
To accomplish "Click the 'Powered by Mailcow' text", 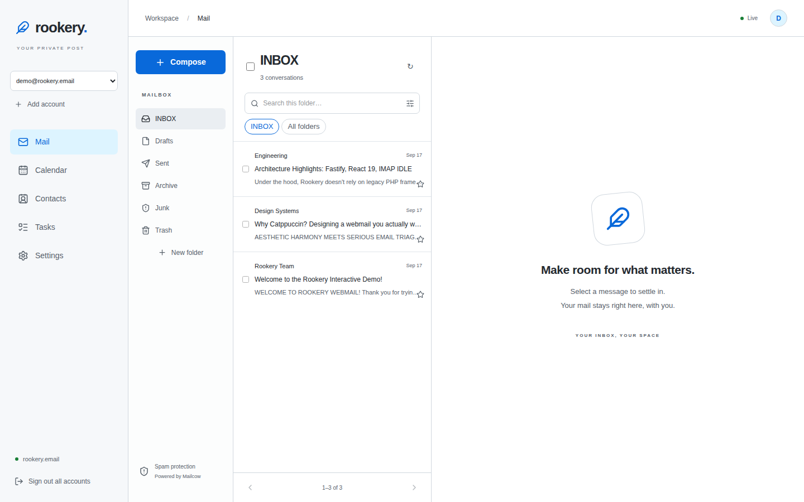I will point(178,476).
